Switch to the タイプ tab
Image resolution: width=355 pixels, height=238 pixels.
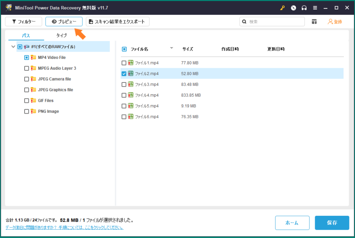pyautogui.click(x=61, y=35)
